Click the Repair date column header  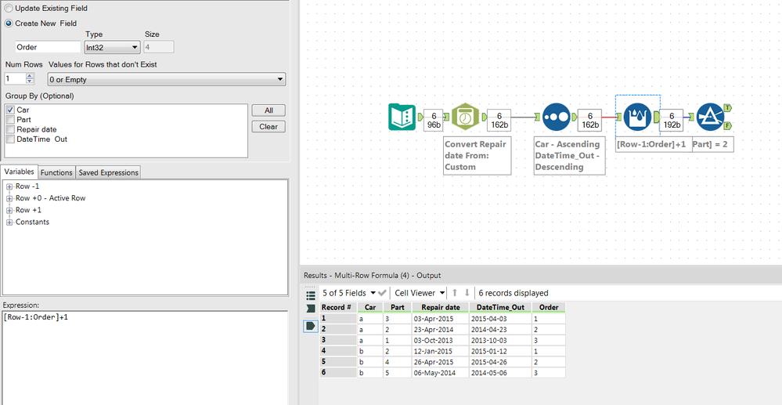pyautogui.click(x=441, y=307)
